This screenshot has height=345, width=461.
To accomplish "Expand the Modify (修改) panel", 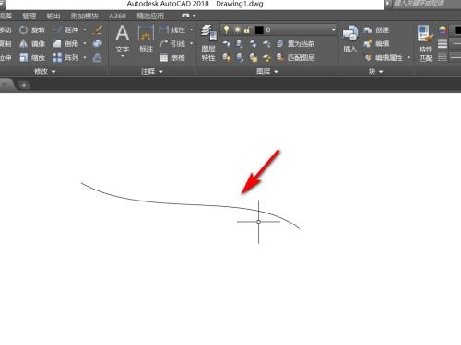I will 45,72.
